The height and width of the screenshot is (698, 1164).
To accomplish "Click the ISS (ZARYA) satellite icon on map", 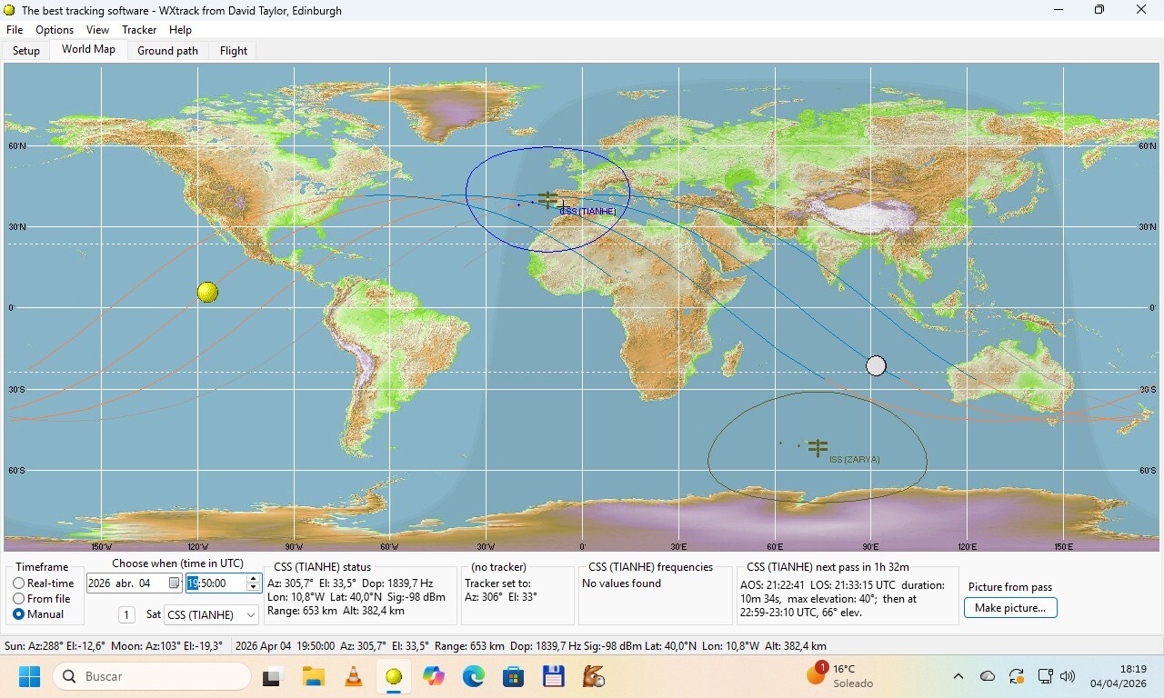I will tap(818, 447).
